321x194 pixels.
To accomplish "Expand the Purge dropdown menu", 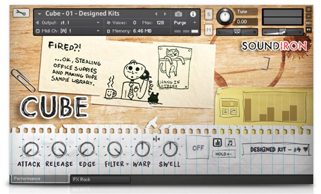I will coord(185,23).
